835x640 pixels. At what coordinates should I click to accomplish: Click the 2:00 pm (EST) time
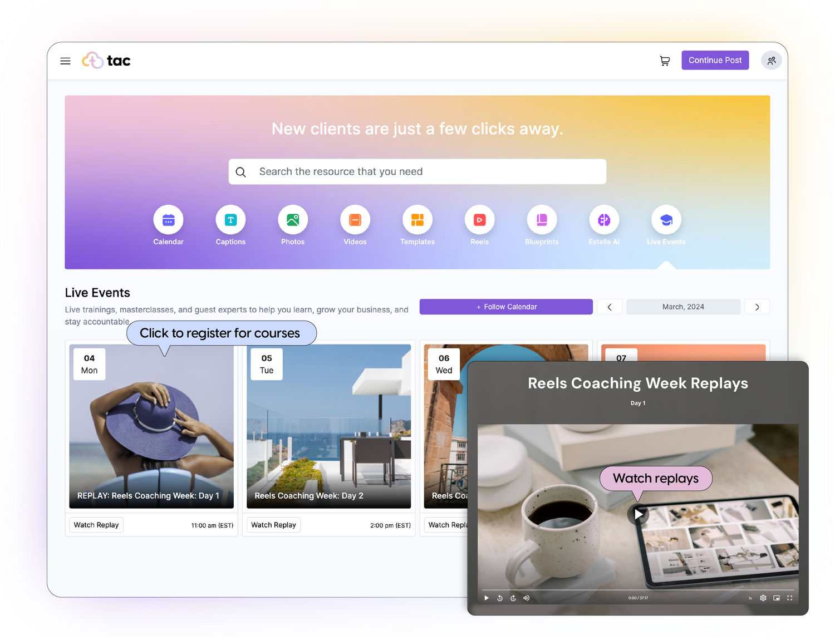tap(390, 525)
